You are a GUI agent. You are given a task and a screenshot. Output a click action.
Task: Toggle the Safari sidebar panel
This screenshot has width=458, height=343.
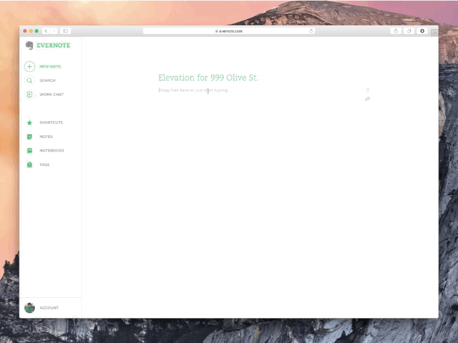pyautogui.click(x=65, y=31)
